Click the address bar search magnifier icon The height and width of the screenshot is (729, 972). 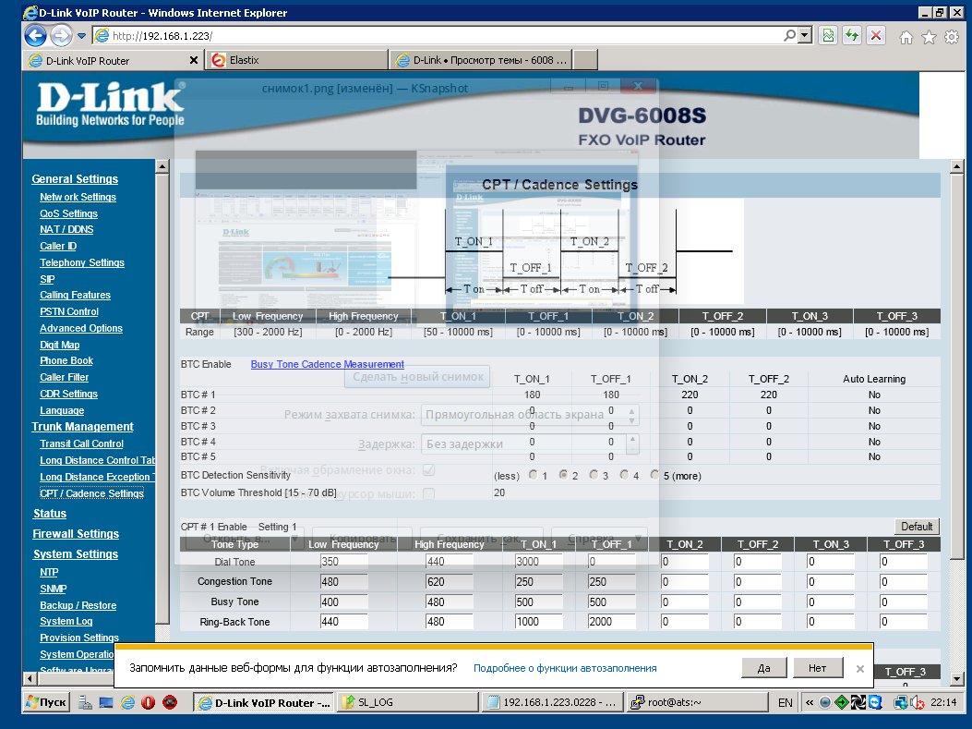point(789,35)
